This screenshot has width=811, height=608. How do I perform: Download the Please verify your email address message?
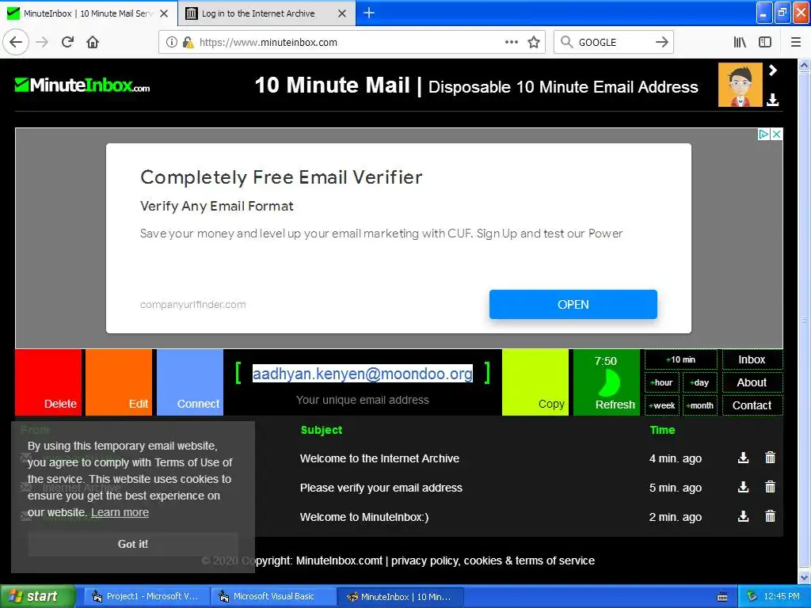(x=743, y=487)
